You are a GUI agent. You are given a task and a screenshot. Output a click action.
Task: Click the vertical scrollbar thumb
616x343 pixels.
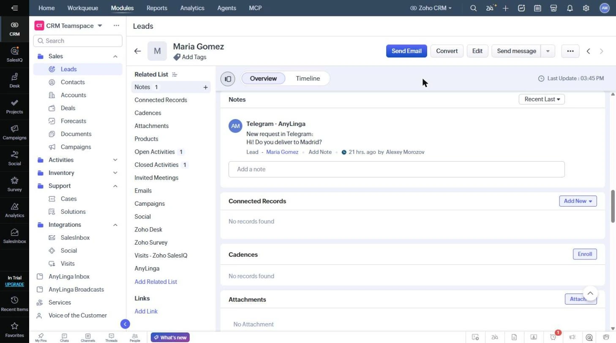pos(613,206)
